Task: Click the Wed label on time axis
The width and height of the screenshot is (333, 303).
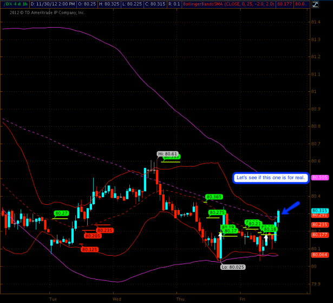Action: pos(116,299)
